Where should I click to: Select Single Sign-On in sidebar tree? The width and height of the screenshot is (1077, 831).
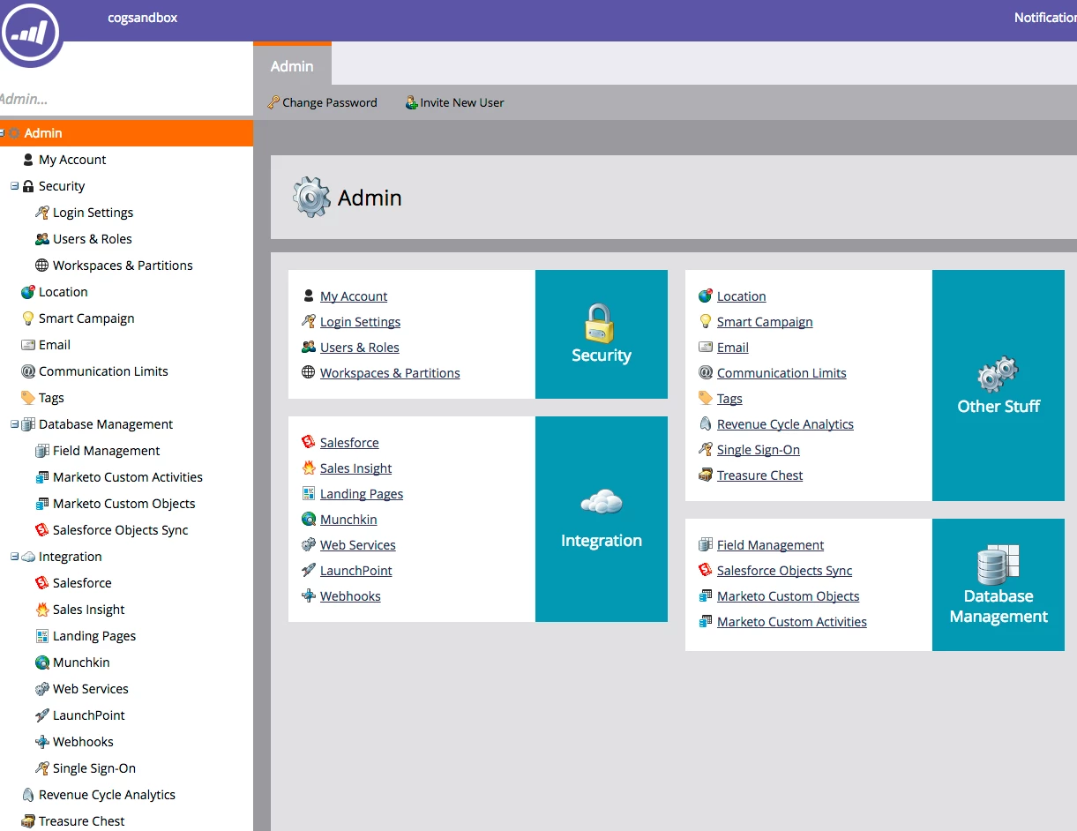(93, 768)
